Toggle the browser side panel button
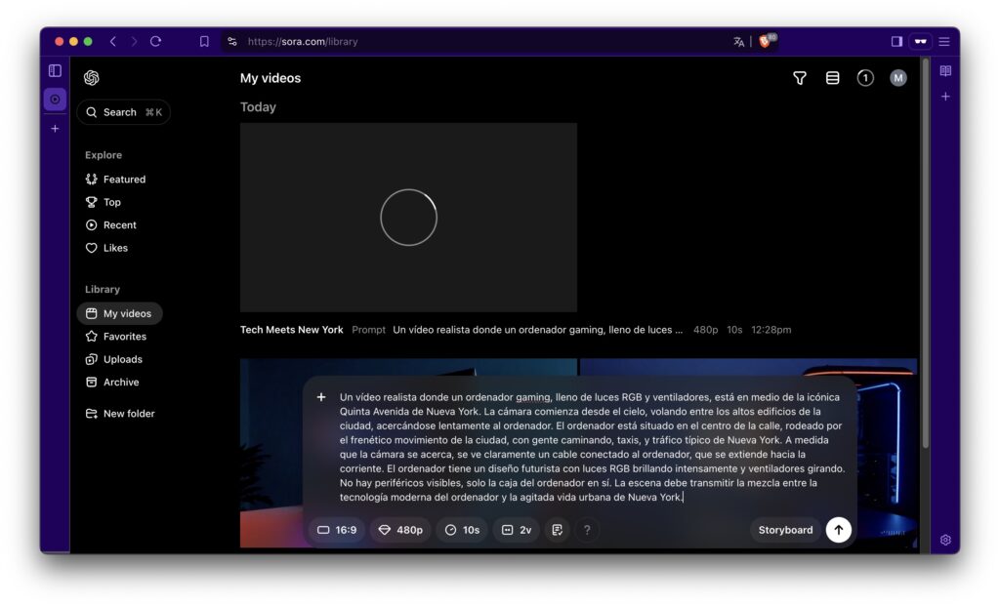Viewport: 1000px width, 607px height. coord(896,41)
